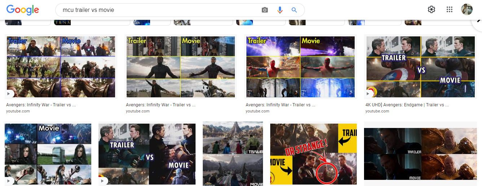The width and height of the screenshot is (482, 186).
Task: Start voice search with microphone icon
Action: (280, 10)
